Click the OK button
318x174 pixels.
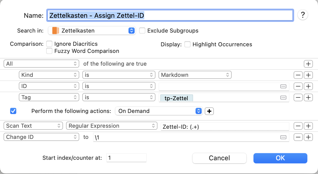(x=280, y=158)
